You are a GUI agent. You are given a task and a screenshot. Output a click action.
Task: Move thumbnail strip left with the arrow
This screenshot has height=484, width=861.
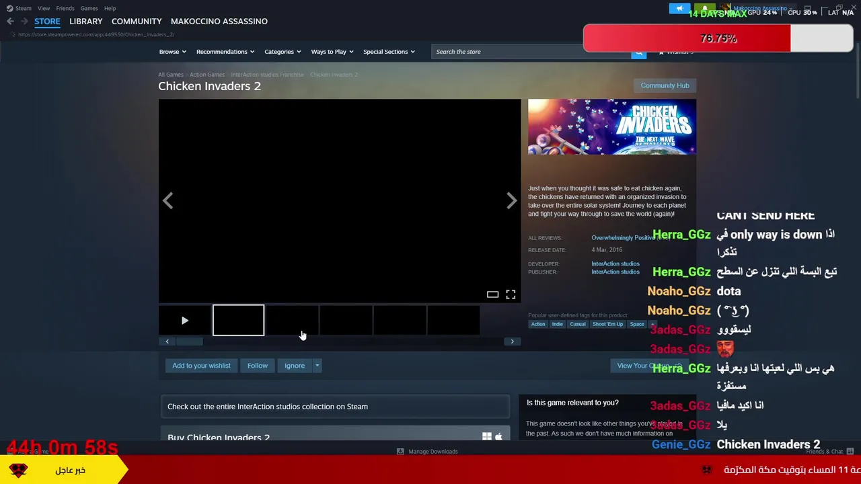pyautogui.click(x=167, y=341)
